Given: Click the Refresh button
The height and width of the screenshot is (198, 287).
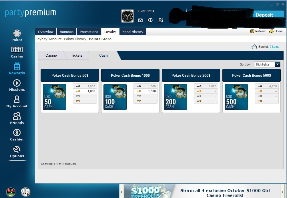Looking at the screenshot, I should click(x=258, y=31).
